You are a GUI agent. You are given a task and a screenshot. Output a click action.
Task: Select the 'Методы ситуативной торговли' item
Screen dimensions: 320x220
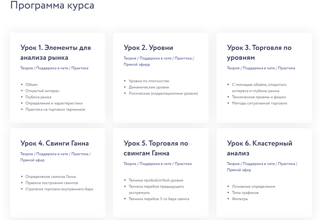259,103
